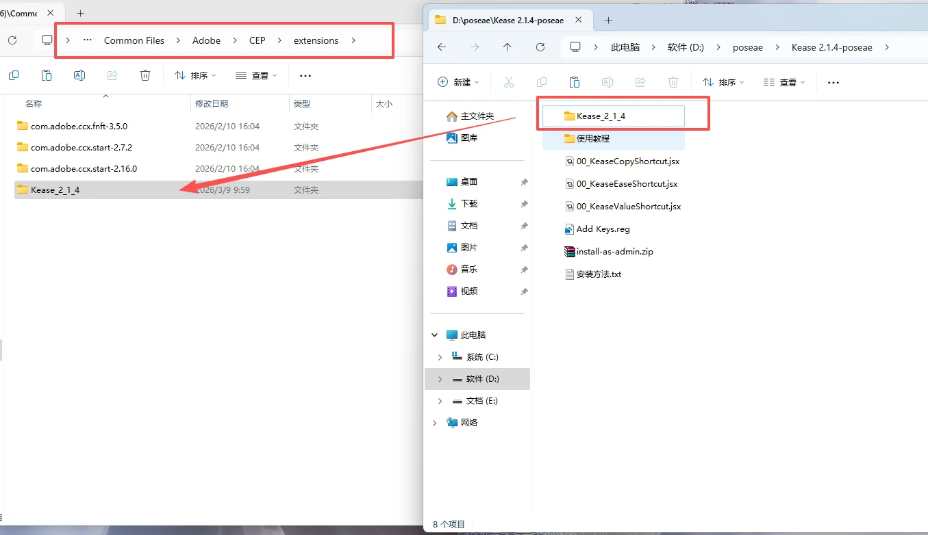Click the Up navigation arrow in right window
Image resolution: width=928 pixels, height=535 pixels.
click(507, 47)
